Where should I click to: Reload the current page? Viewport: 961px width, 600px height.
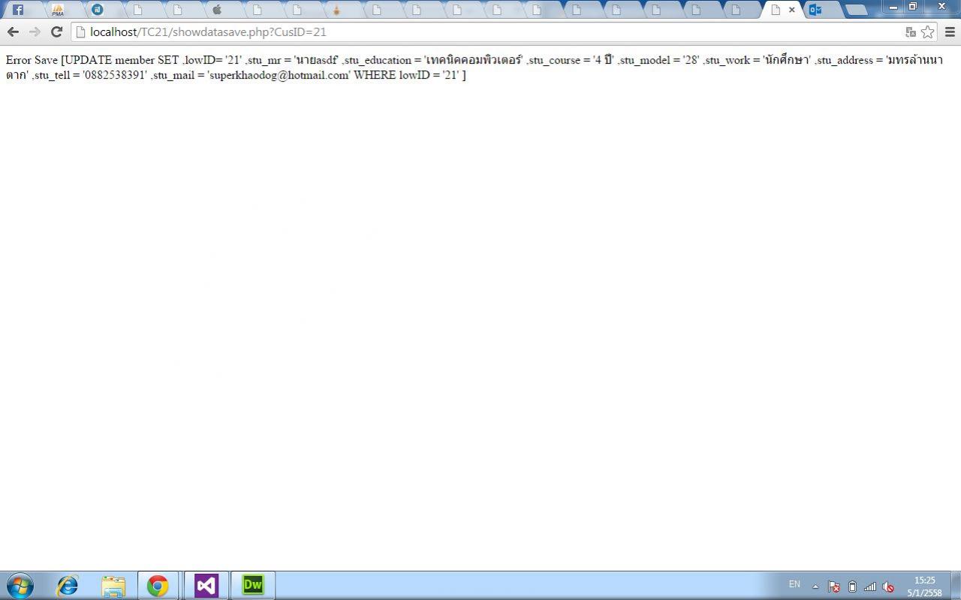coord(56,31)
